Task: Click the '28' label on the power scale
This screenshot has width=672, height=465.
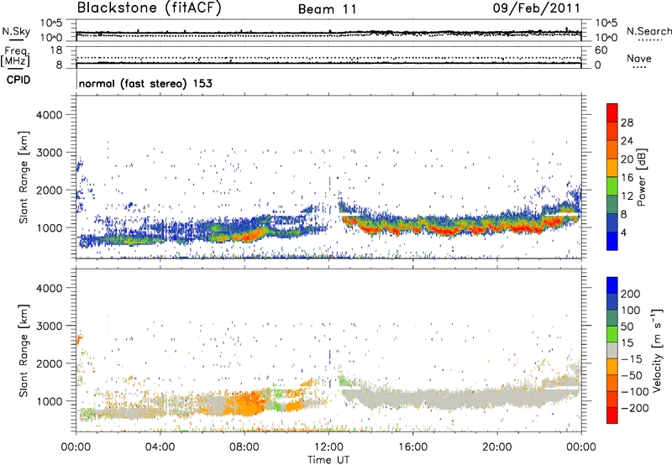Action: click(627, 123)
